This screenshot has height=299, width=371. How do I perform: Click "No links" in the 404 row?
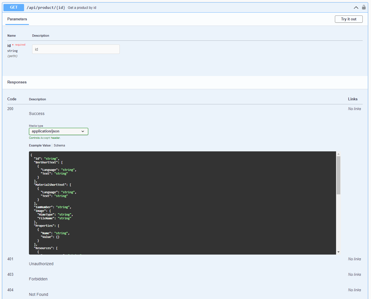tap(354, 290)
